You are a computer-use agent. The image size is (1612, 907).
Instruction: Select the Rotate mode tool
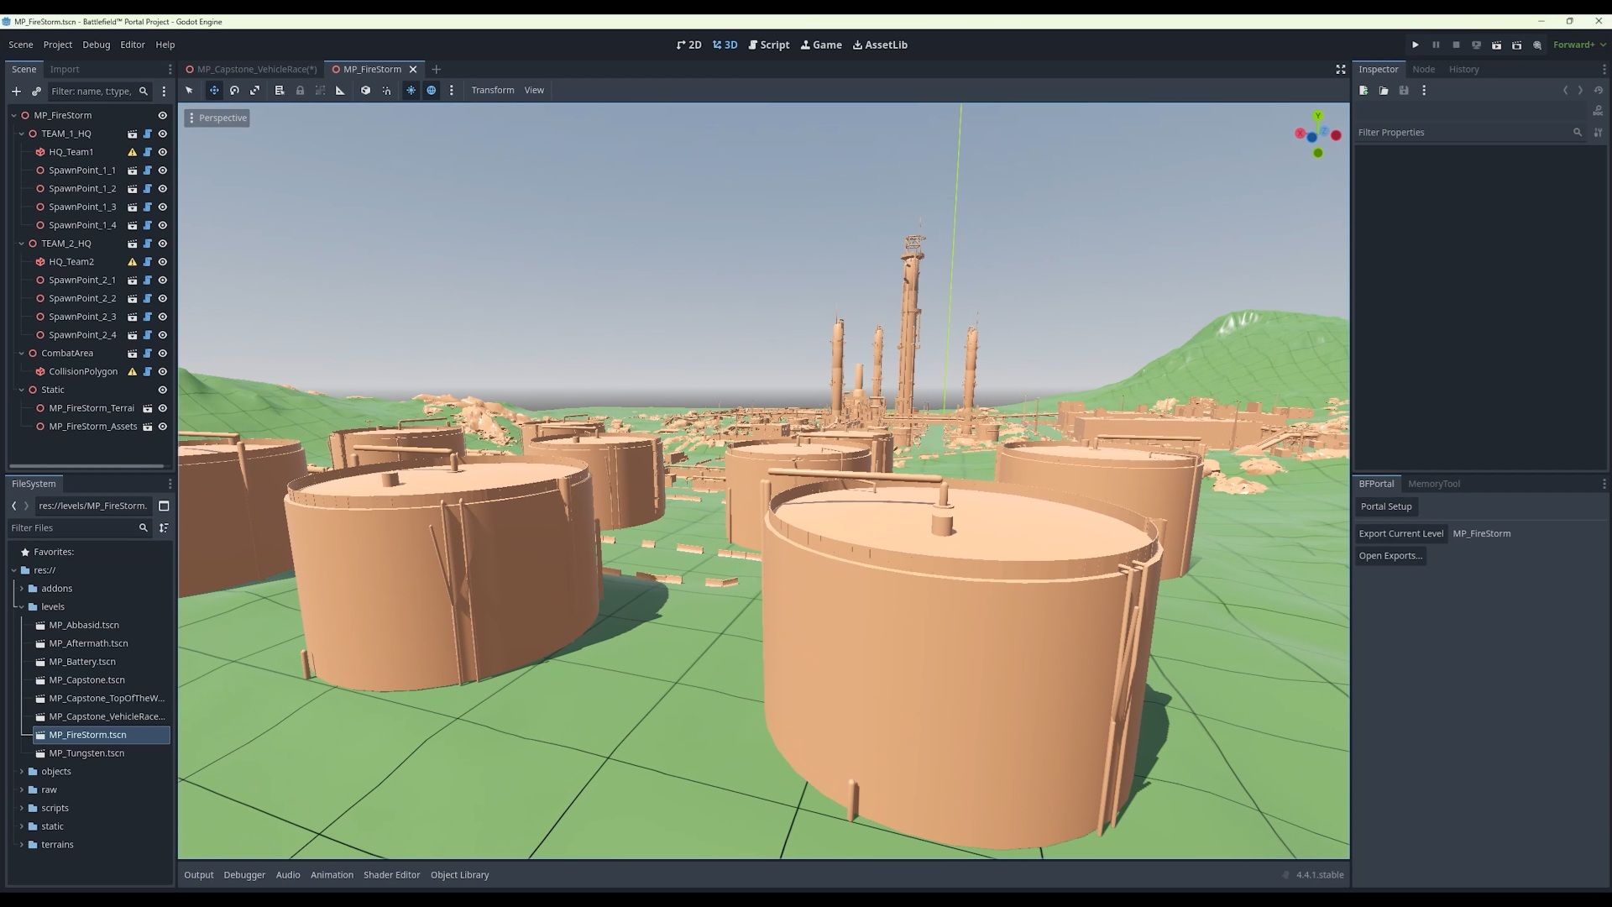[234, 90]
